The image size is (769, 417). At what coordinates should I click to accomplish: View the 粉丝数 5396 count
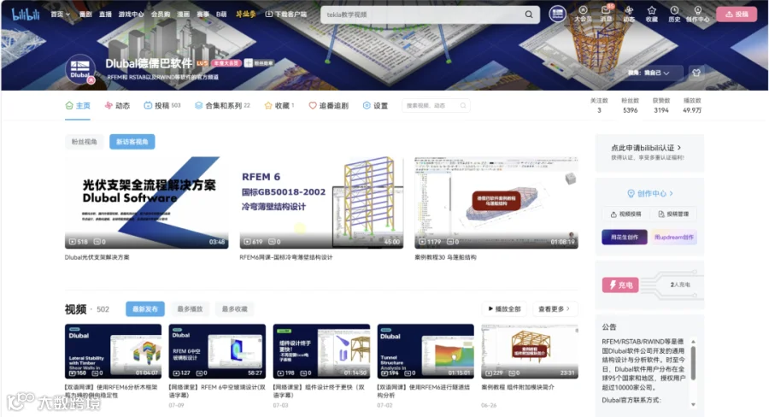tap(631, 105)
